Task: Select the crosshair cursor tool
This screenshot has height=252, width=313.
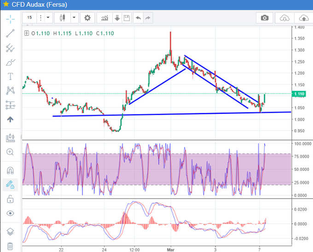Action: 10,19
